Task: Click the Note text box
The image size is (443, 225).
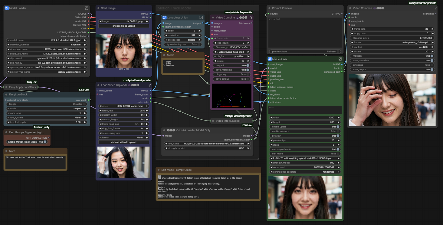Action: tap(36, 162)
